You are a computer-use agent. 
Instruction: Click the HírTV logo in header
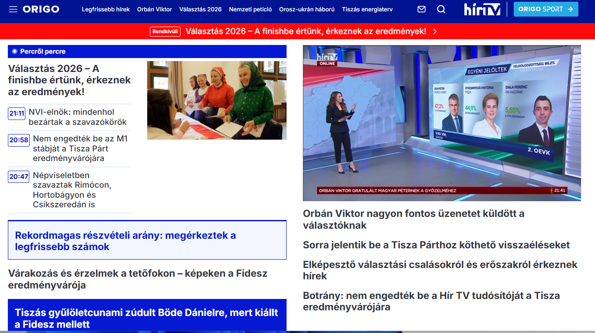point(482,9)
